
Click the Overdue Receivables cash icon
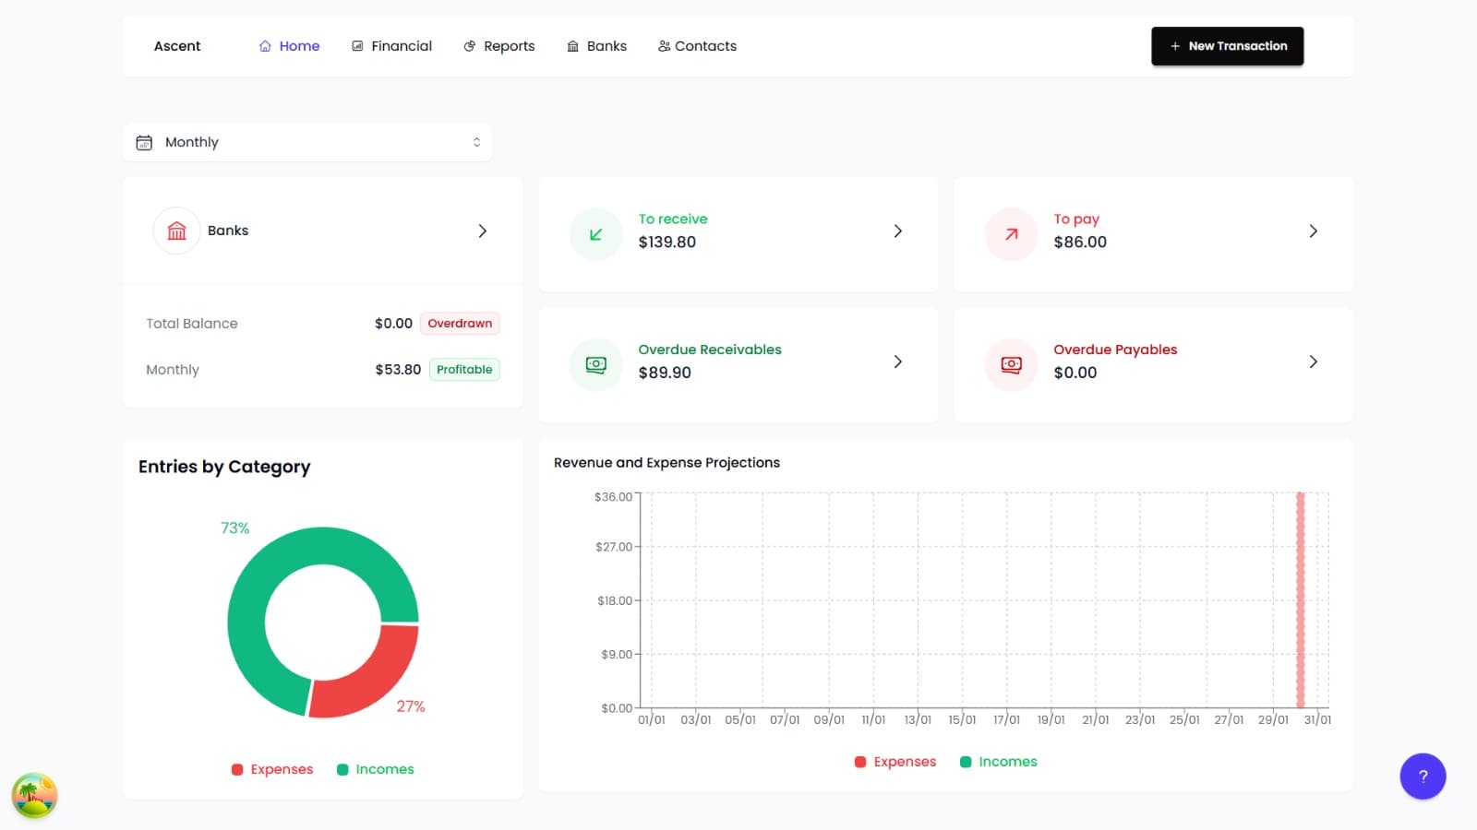(595, 365)
